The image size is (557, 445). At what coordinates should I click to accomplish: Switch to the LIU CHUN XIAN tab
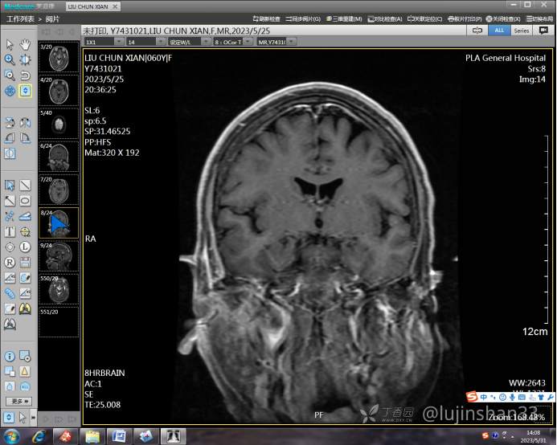point(93,6)
